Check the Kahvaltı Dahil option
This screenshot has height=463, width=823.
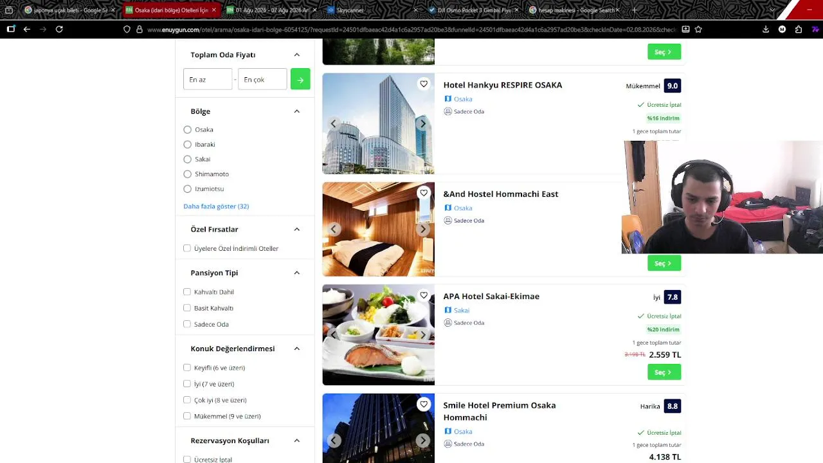pyautogui.click(x=187, y=291)
